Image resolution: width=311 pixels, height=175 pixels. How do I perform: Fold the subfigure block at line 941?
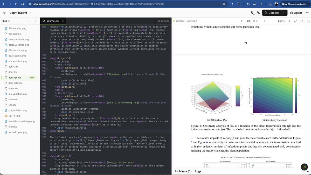(x=48, y=96)
